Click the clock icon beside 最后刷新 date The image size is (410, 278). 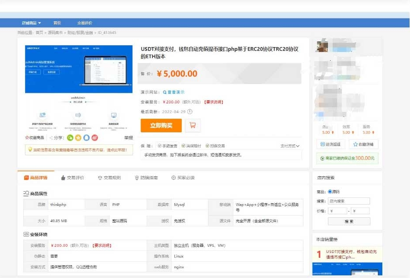[190, 112]
